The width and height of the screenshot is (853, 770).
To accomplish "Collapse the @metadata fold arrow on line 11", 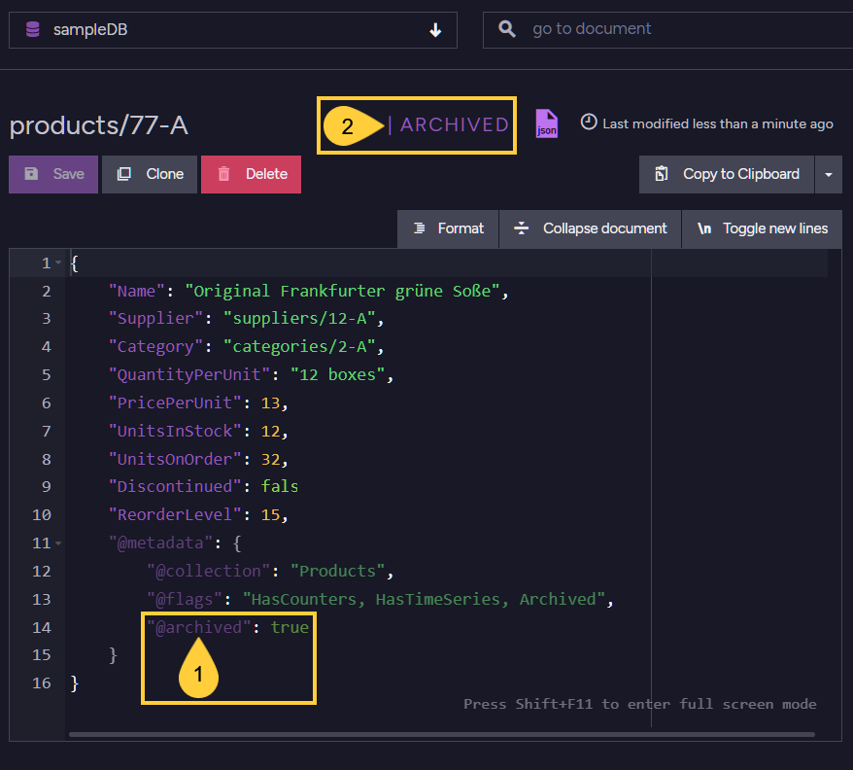I will pos(58,542).
